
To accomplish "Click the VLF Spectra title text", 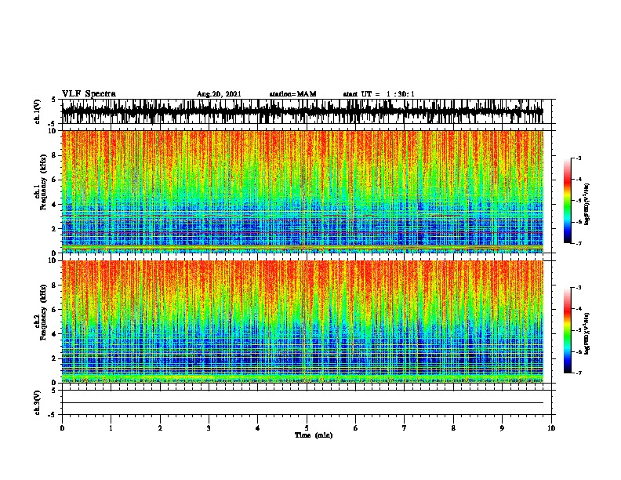I will tap(89, 94).
